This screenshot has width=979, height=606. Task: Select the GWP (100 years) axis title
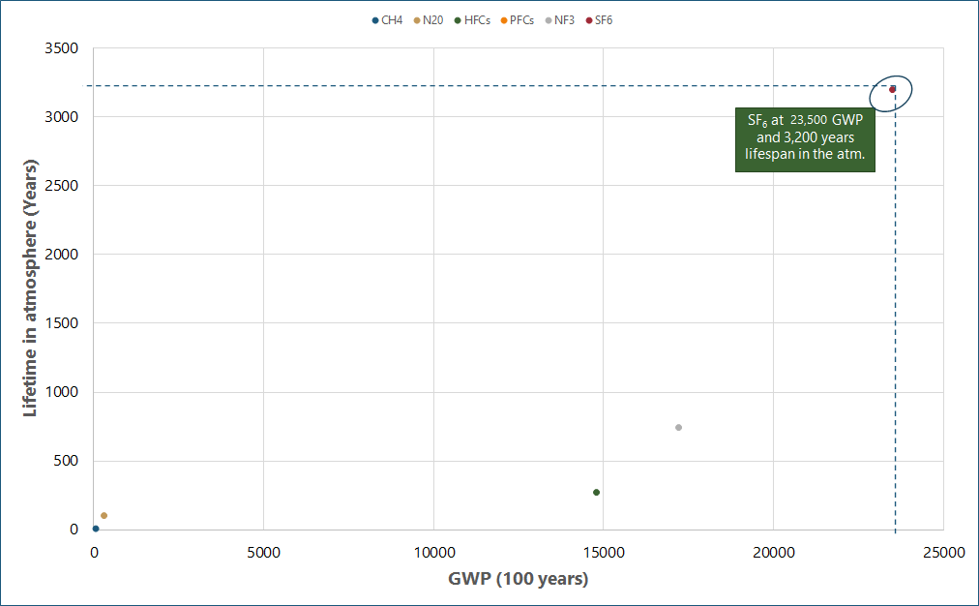519,579
